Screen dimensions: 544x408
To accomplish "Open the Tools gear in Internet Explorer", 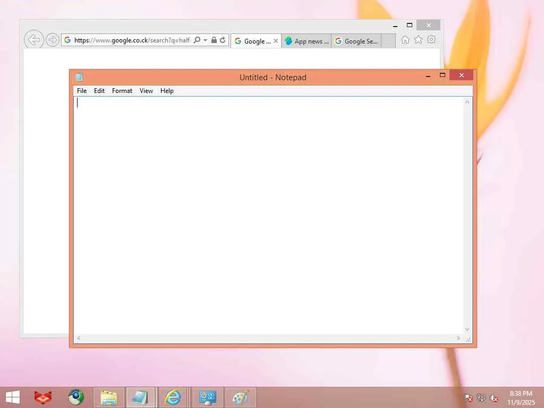I will point(431,39).
